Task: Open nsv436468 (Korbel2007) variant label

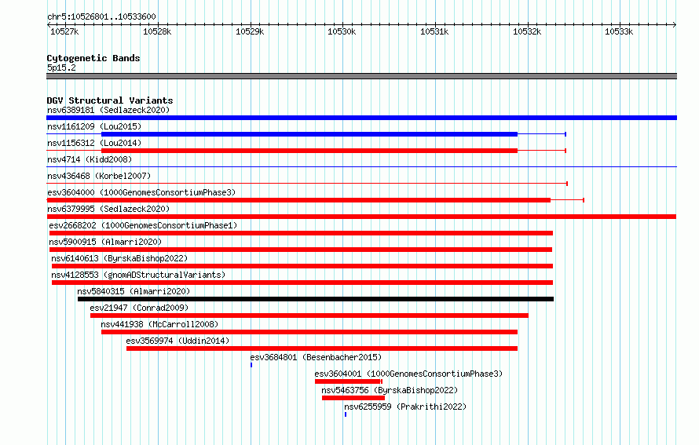Action: [99, 176]
